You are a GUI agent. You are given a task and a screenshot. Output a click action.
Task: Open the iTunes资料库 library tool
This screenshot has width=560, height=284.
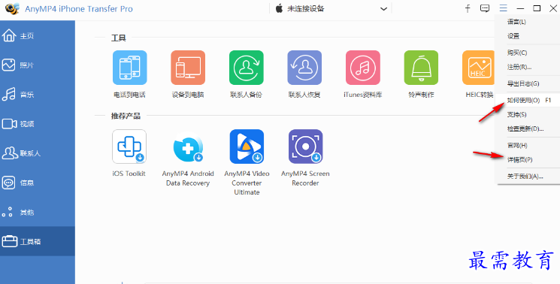click(x=363, y=68)
